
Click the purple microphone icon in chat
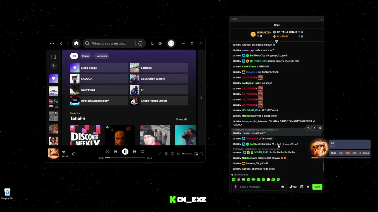click(235, 187)
